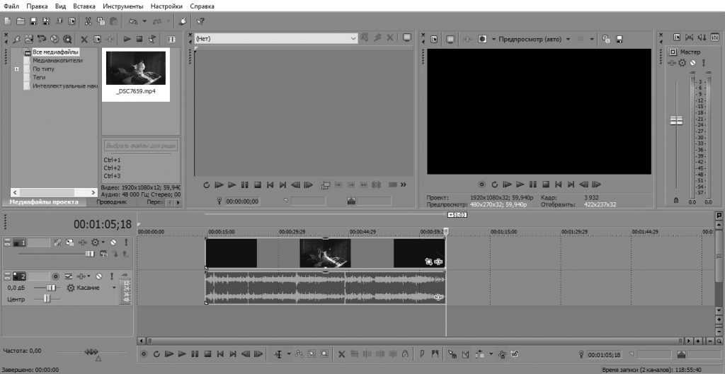Viewport: 725px width, 374px height.
Task: Toggle record in timeline transport bar
Action: (x=144, y=354)
